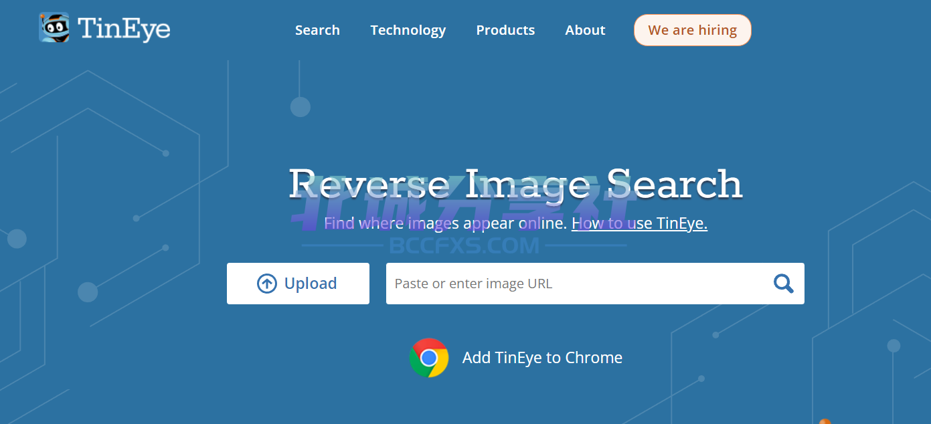Go to the About page
931x424 pixels.
(585, 30)
